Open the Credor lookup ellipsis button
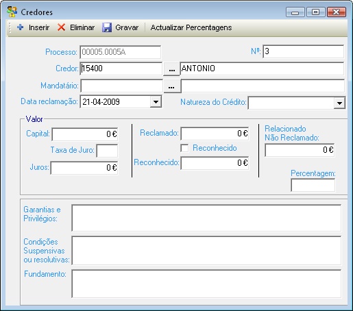Screen dimensions: 353x311 click(172, 69)
